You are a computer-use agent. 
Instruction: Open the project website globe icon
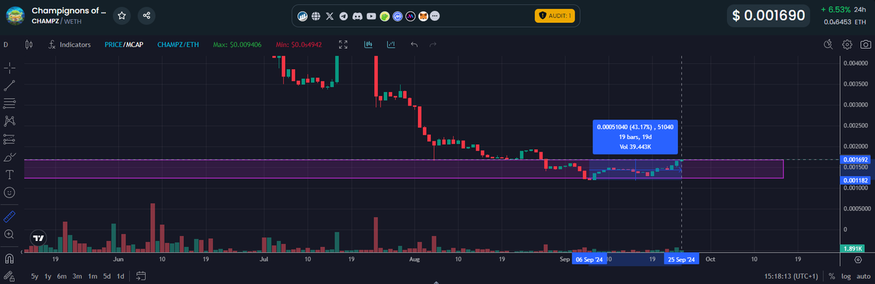tap(315, 15)
